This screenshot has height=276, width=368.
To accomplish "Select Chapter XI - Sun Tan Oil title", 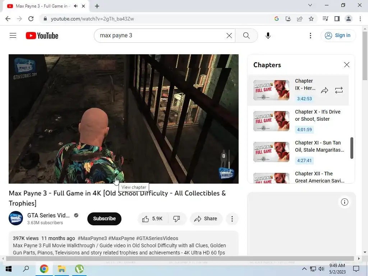I will click(319, 147).
